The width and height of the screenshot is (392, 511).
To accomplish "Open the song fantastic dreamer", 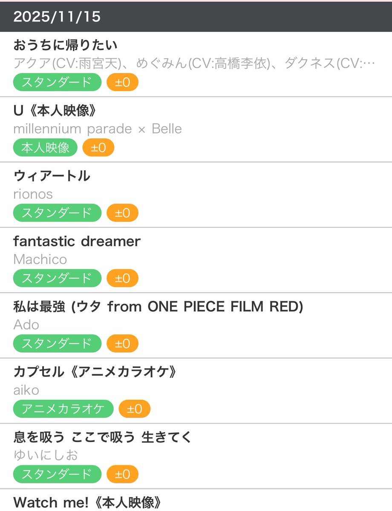I will pos(77,241).
